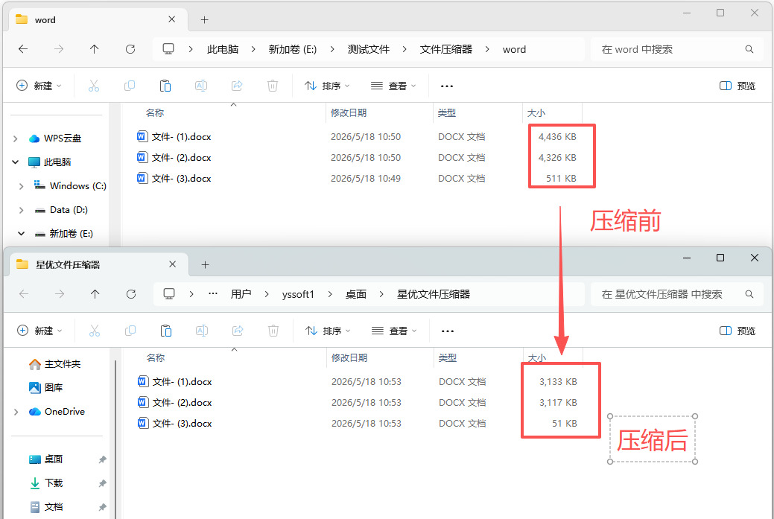Viewport: 774px width, 519px height.
Task: Close the 星优文件压缩器 tab
Action: pos(172,264)
